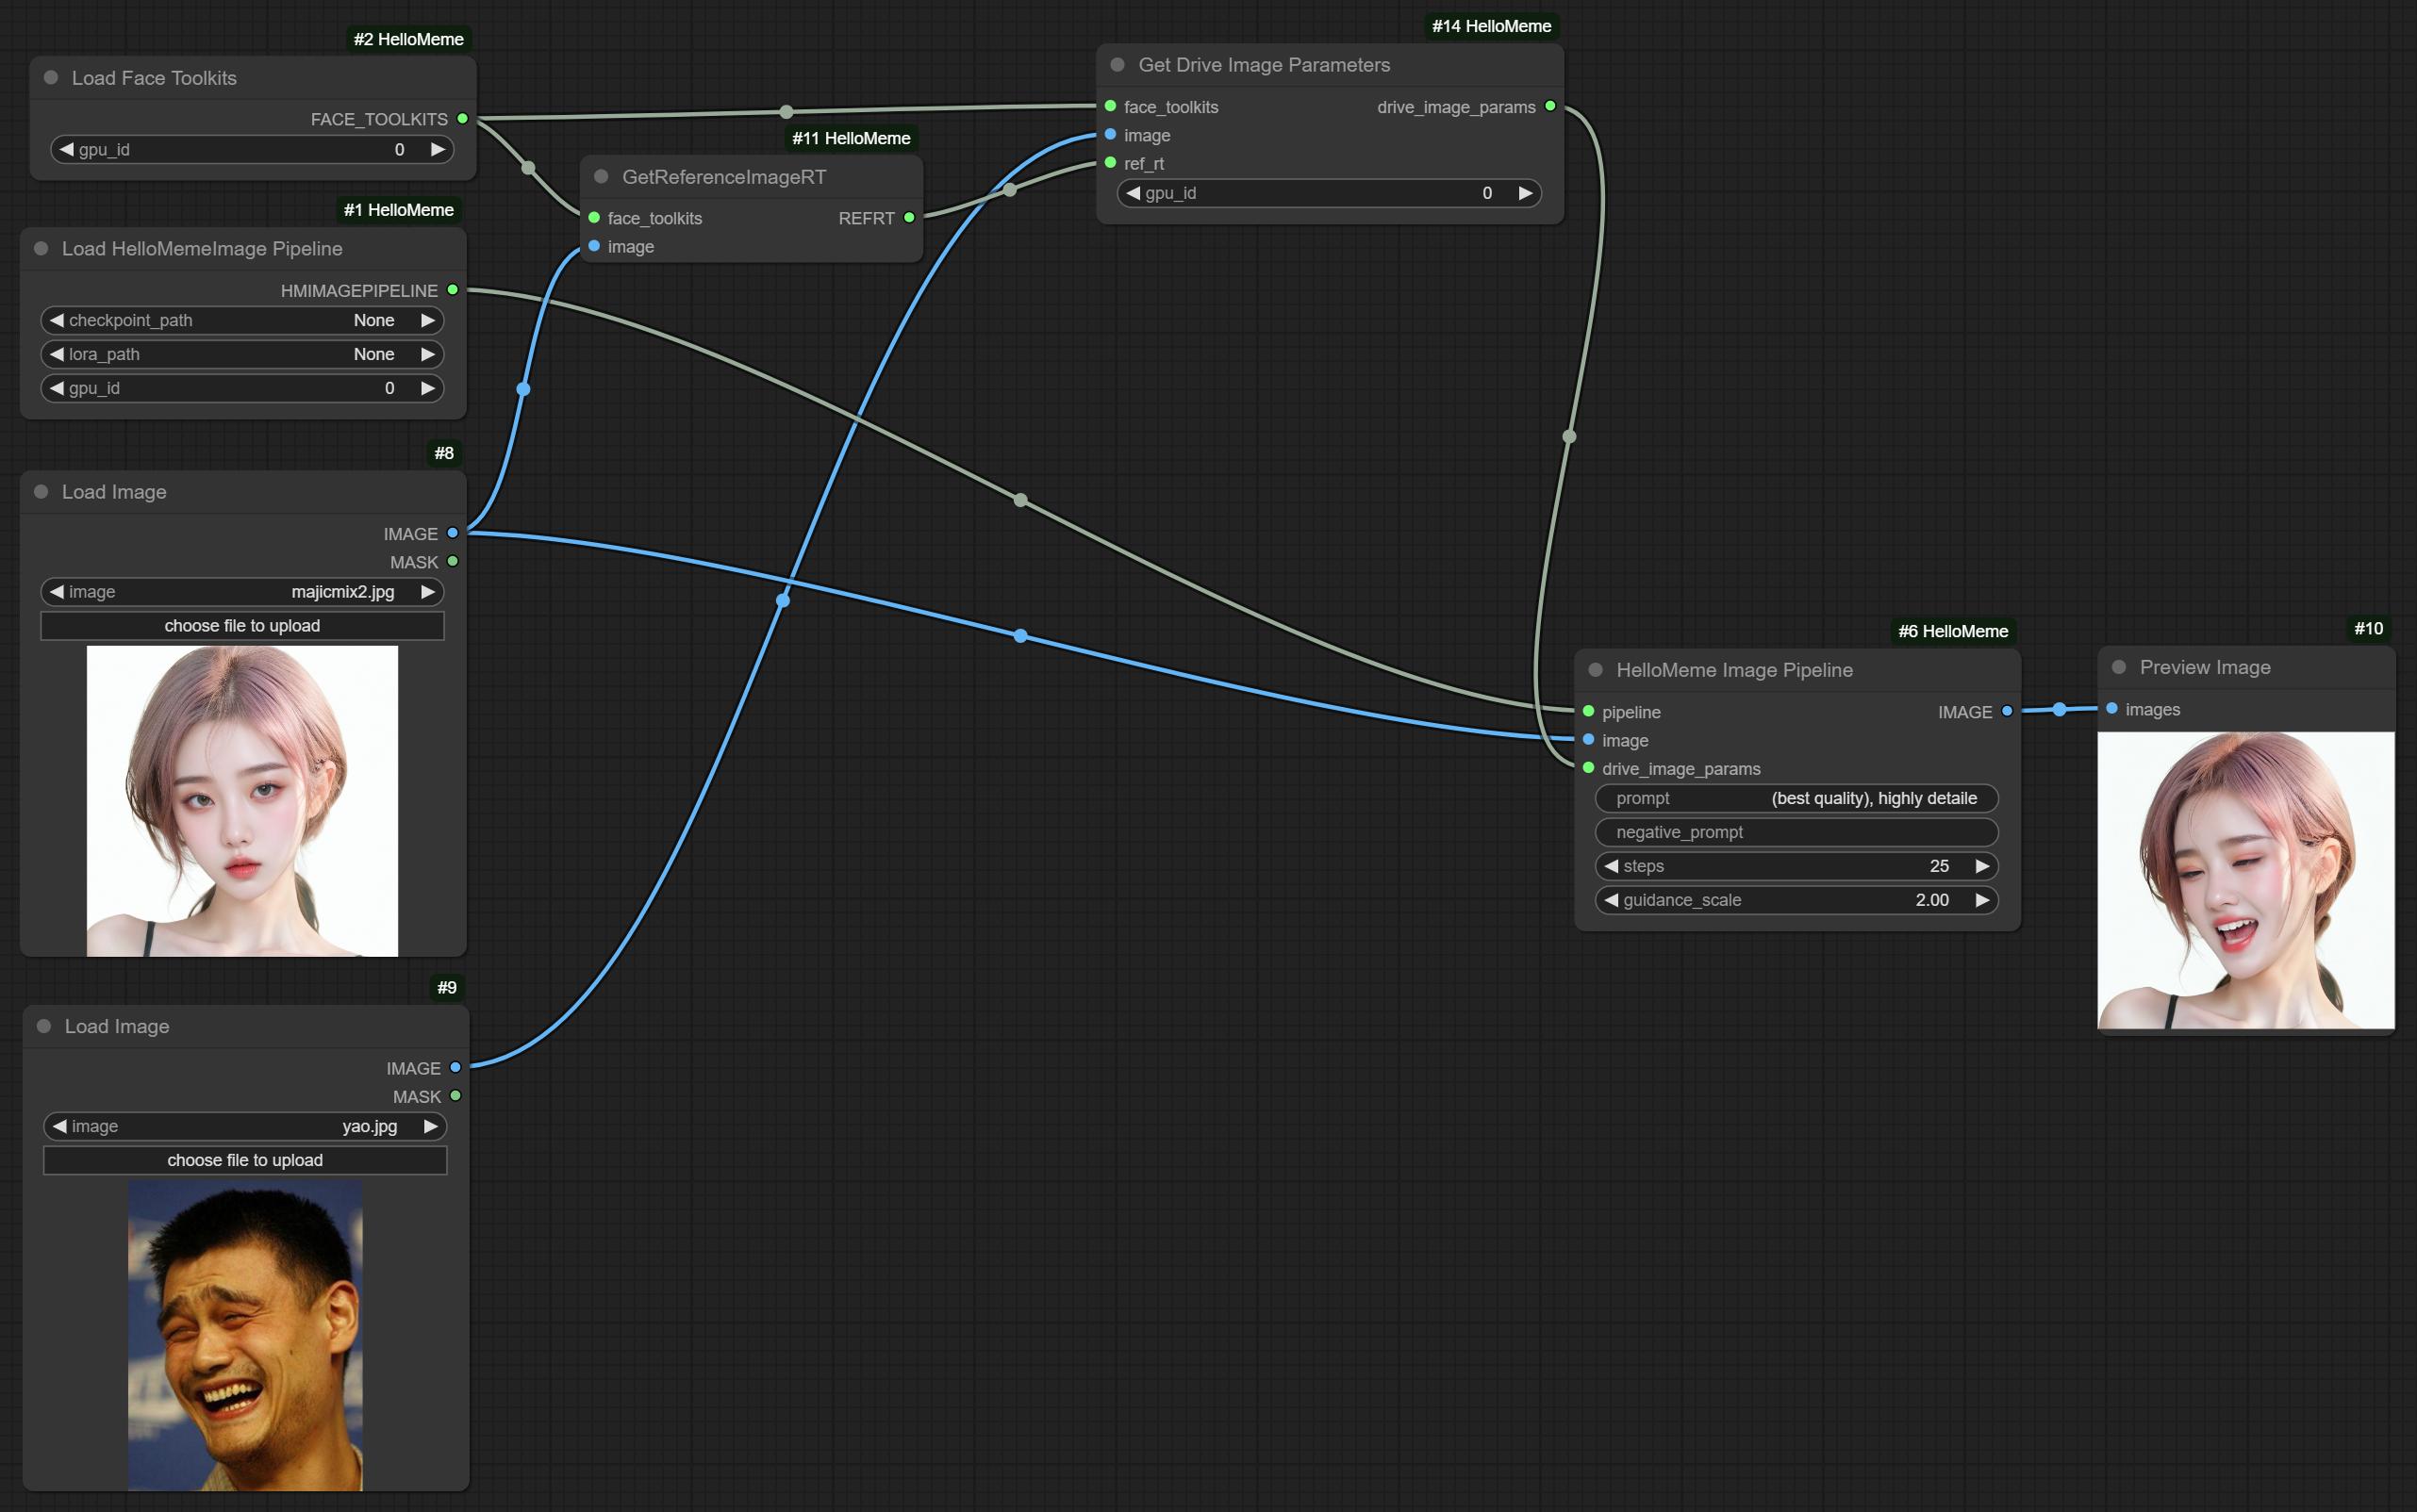
Task: Collapse the HelloMeme Image Pipeline node via dot
Action: coord(1596,670)
